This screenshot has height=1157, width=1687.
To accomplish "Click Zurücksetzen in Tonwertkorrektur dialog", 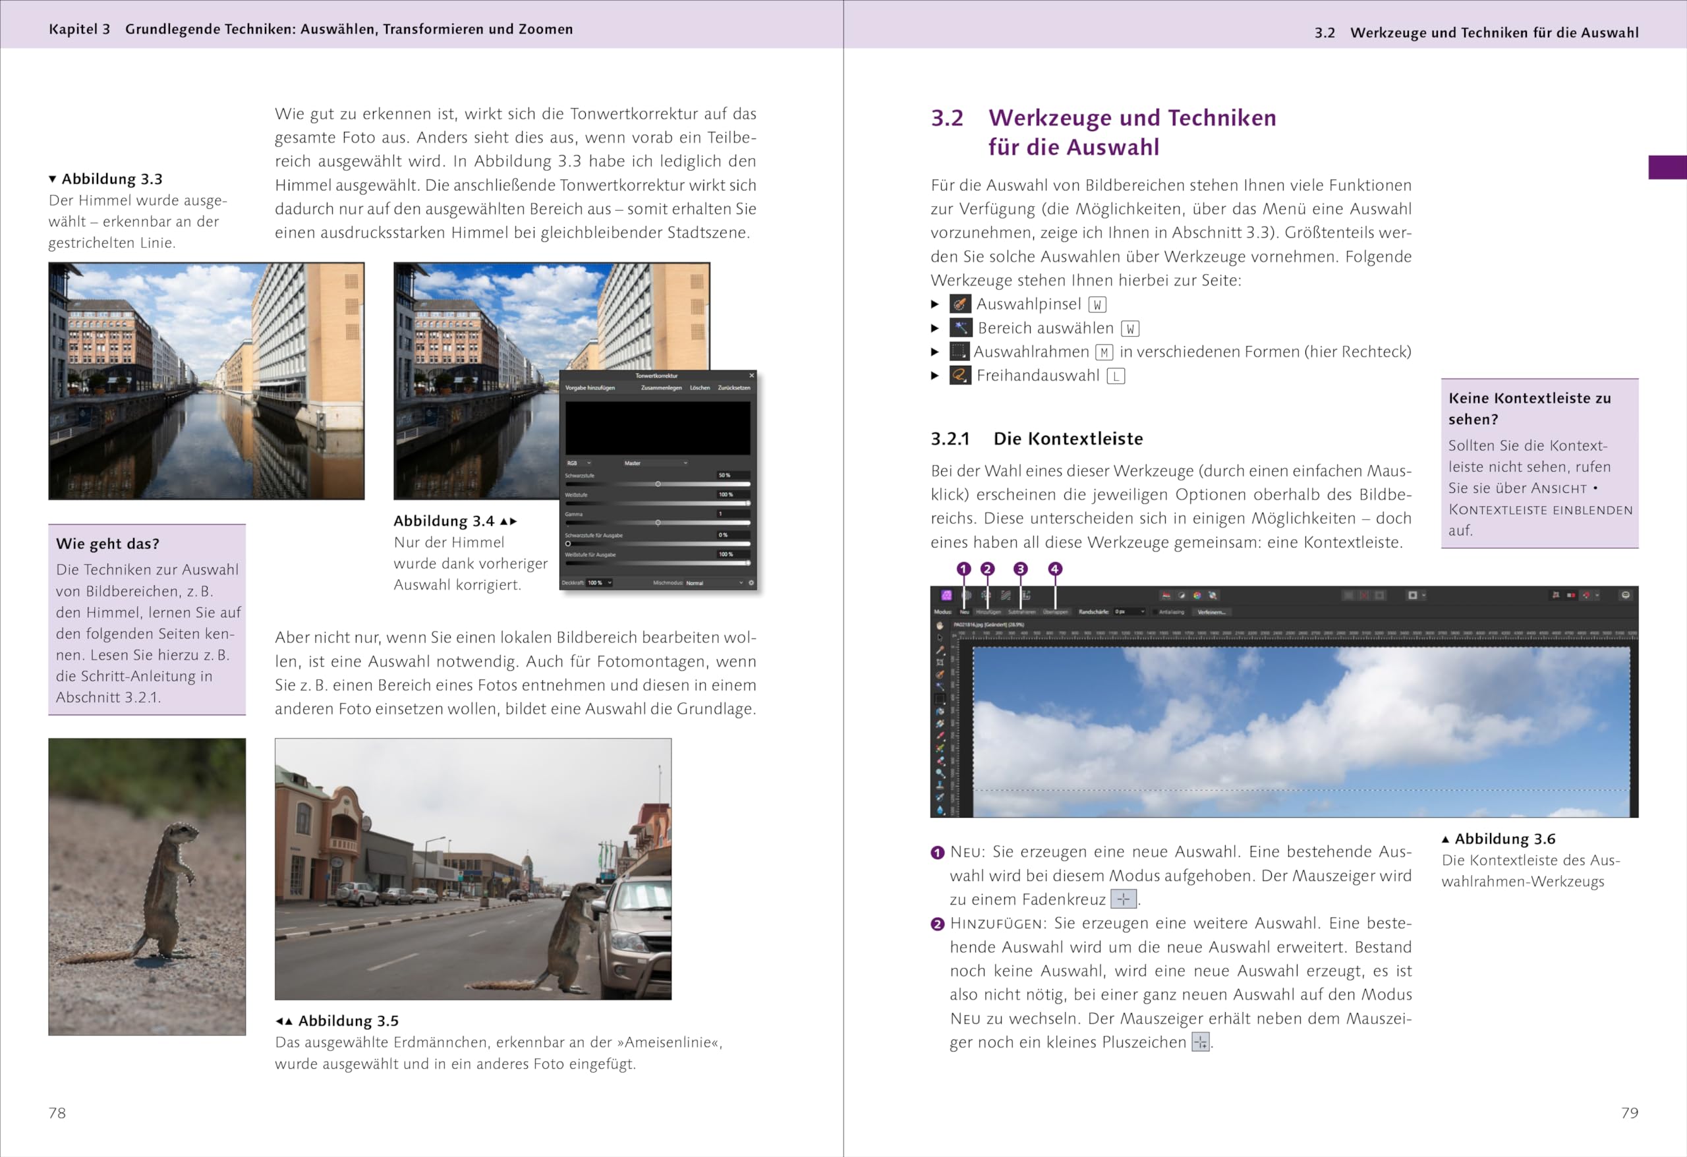I will tap(734, 387).
